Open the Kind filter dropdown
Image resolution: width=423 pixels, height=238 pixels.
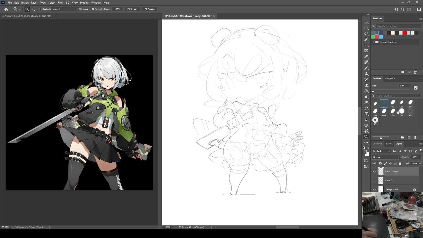382,151
